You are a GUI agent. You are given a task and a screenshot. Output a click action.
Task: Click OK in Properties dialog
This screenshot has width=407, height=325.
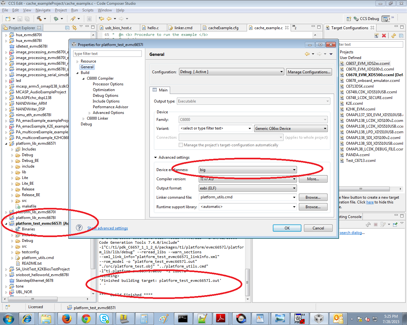point(287,228)
